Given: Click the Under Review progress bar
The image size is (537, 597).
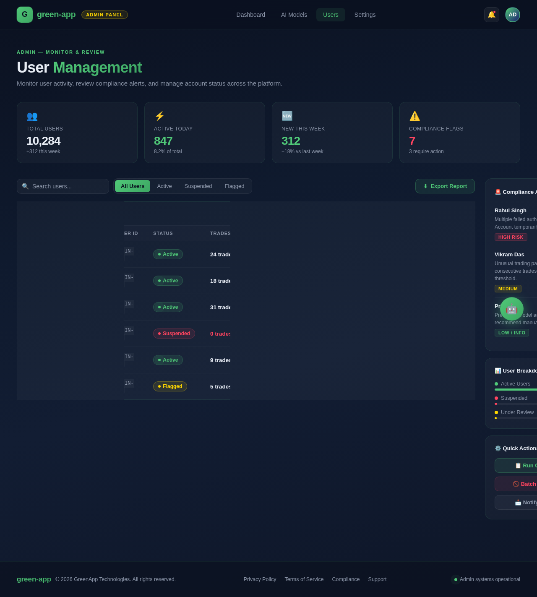Looking at the screenshot, I should coord(516,418).
